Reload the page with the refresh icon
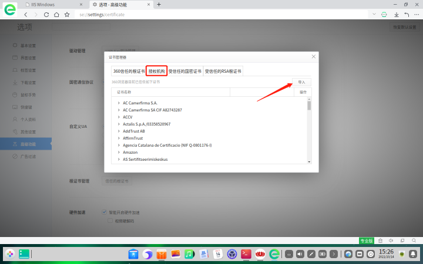The height and width of the screenshot is (264, 423). [46, 15]
